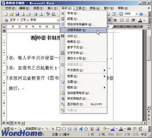Apply bulleted list formatting icon
The width and height of the screenshot is (152, 138).
(x=128, y=20)
